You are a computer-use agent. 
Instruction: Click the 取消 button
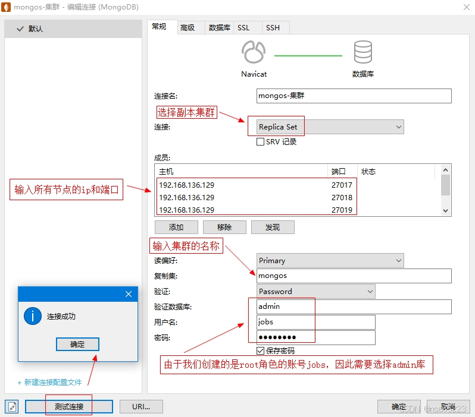448,407
